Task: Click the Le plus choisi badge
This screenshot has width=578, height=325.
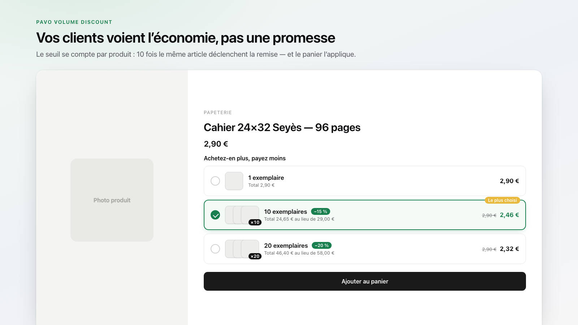Action: point(502,200)
